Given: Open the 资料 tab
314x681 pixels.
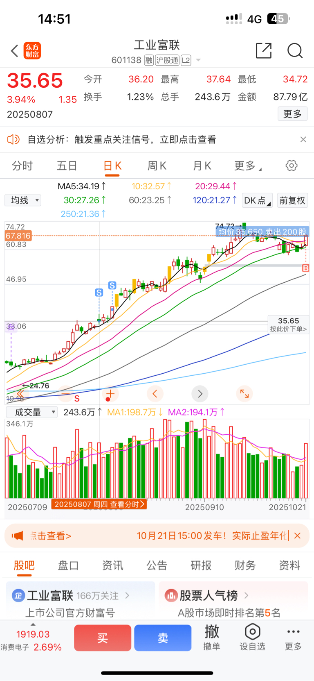Looking at the screenshot, I should (x=289, y=565).
